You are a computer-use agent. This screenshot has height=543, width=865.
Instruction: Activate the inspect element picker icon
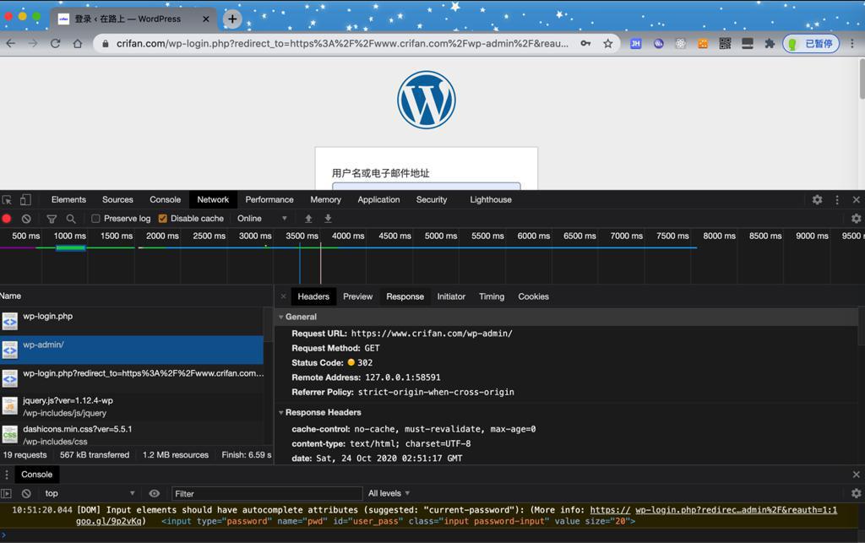[x=7, y=199]
